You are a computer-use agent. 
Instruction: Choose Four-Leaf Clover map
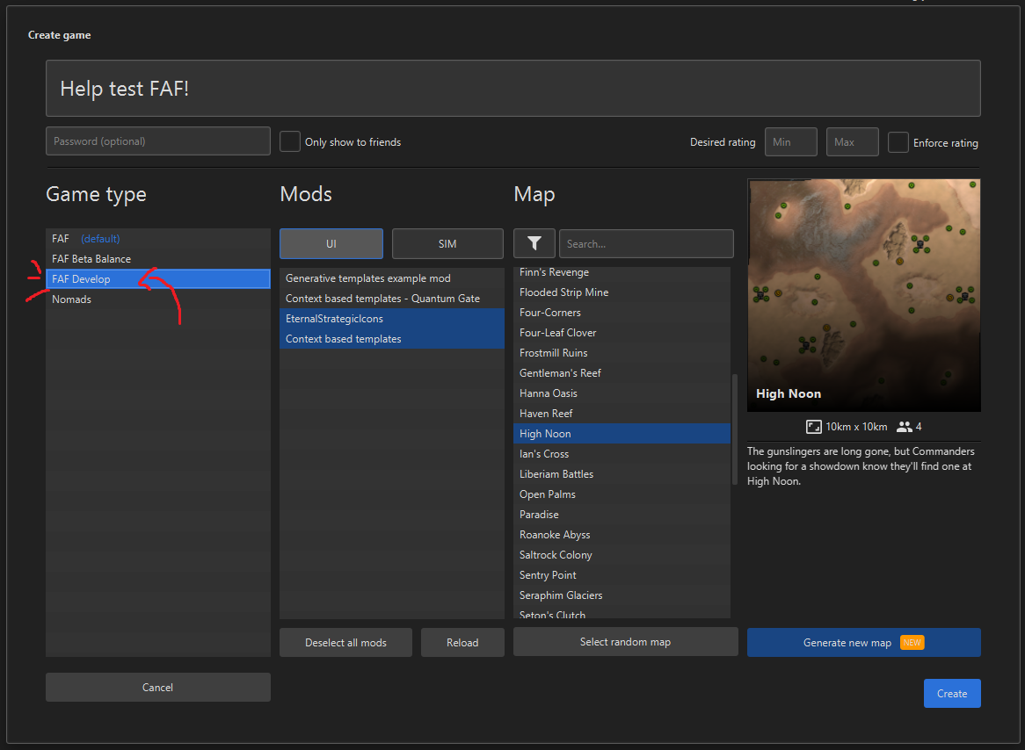coord(622,333)
